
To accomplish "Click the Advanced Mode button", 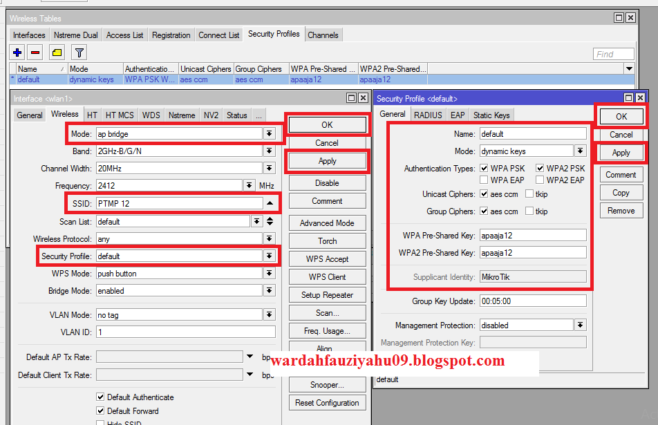I will [327, 223].
